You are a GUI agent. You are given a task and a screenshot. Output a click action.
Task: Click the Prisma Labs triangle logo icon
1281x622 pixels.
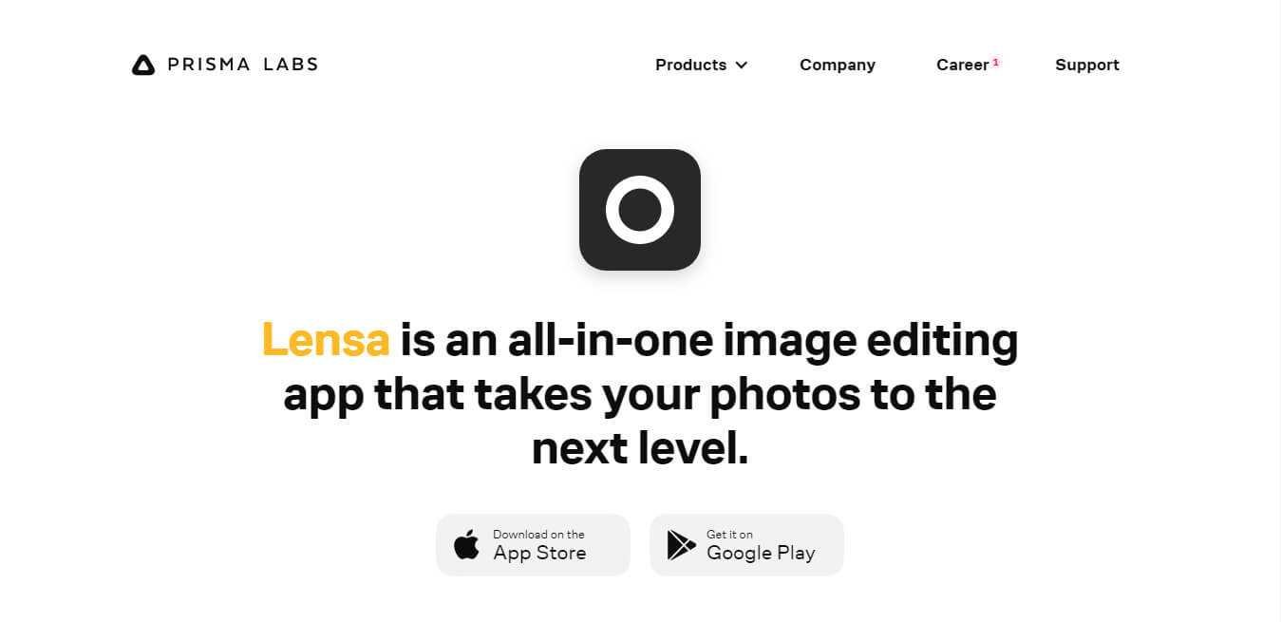tap(142, 65)
